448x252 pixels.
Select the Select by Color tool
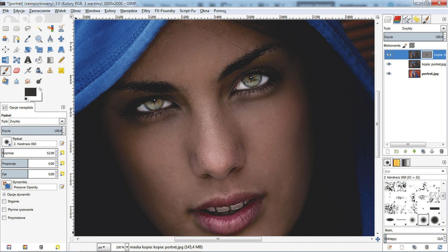tap(50, 28)
